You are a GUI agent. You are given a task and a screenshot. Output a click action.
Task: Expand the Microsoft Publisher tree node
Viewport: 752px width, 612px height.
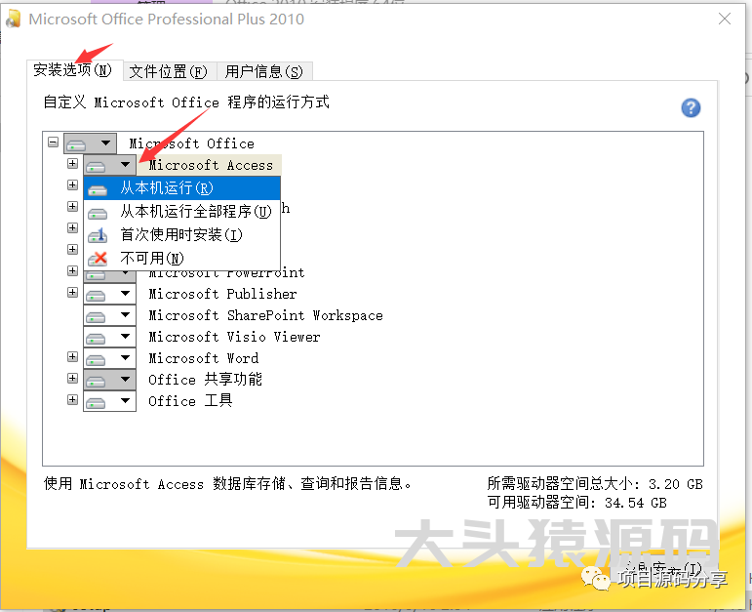(x=72, y=292)
